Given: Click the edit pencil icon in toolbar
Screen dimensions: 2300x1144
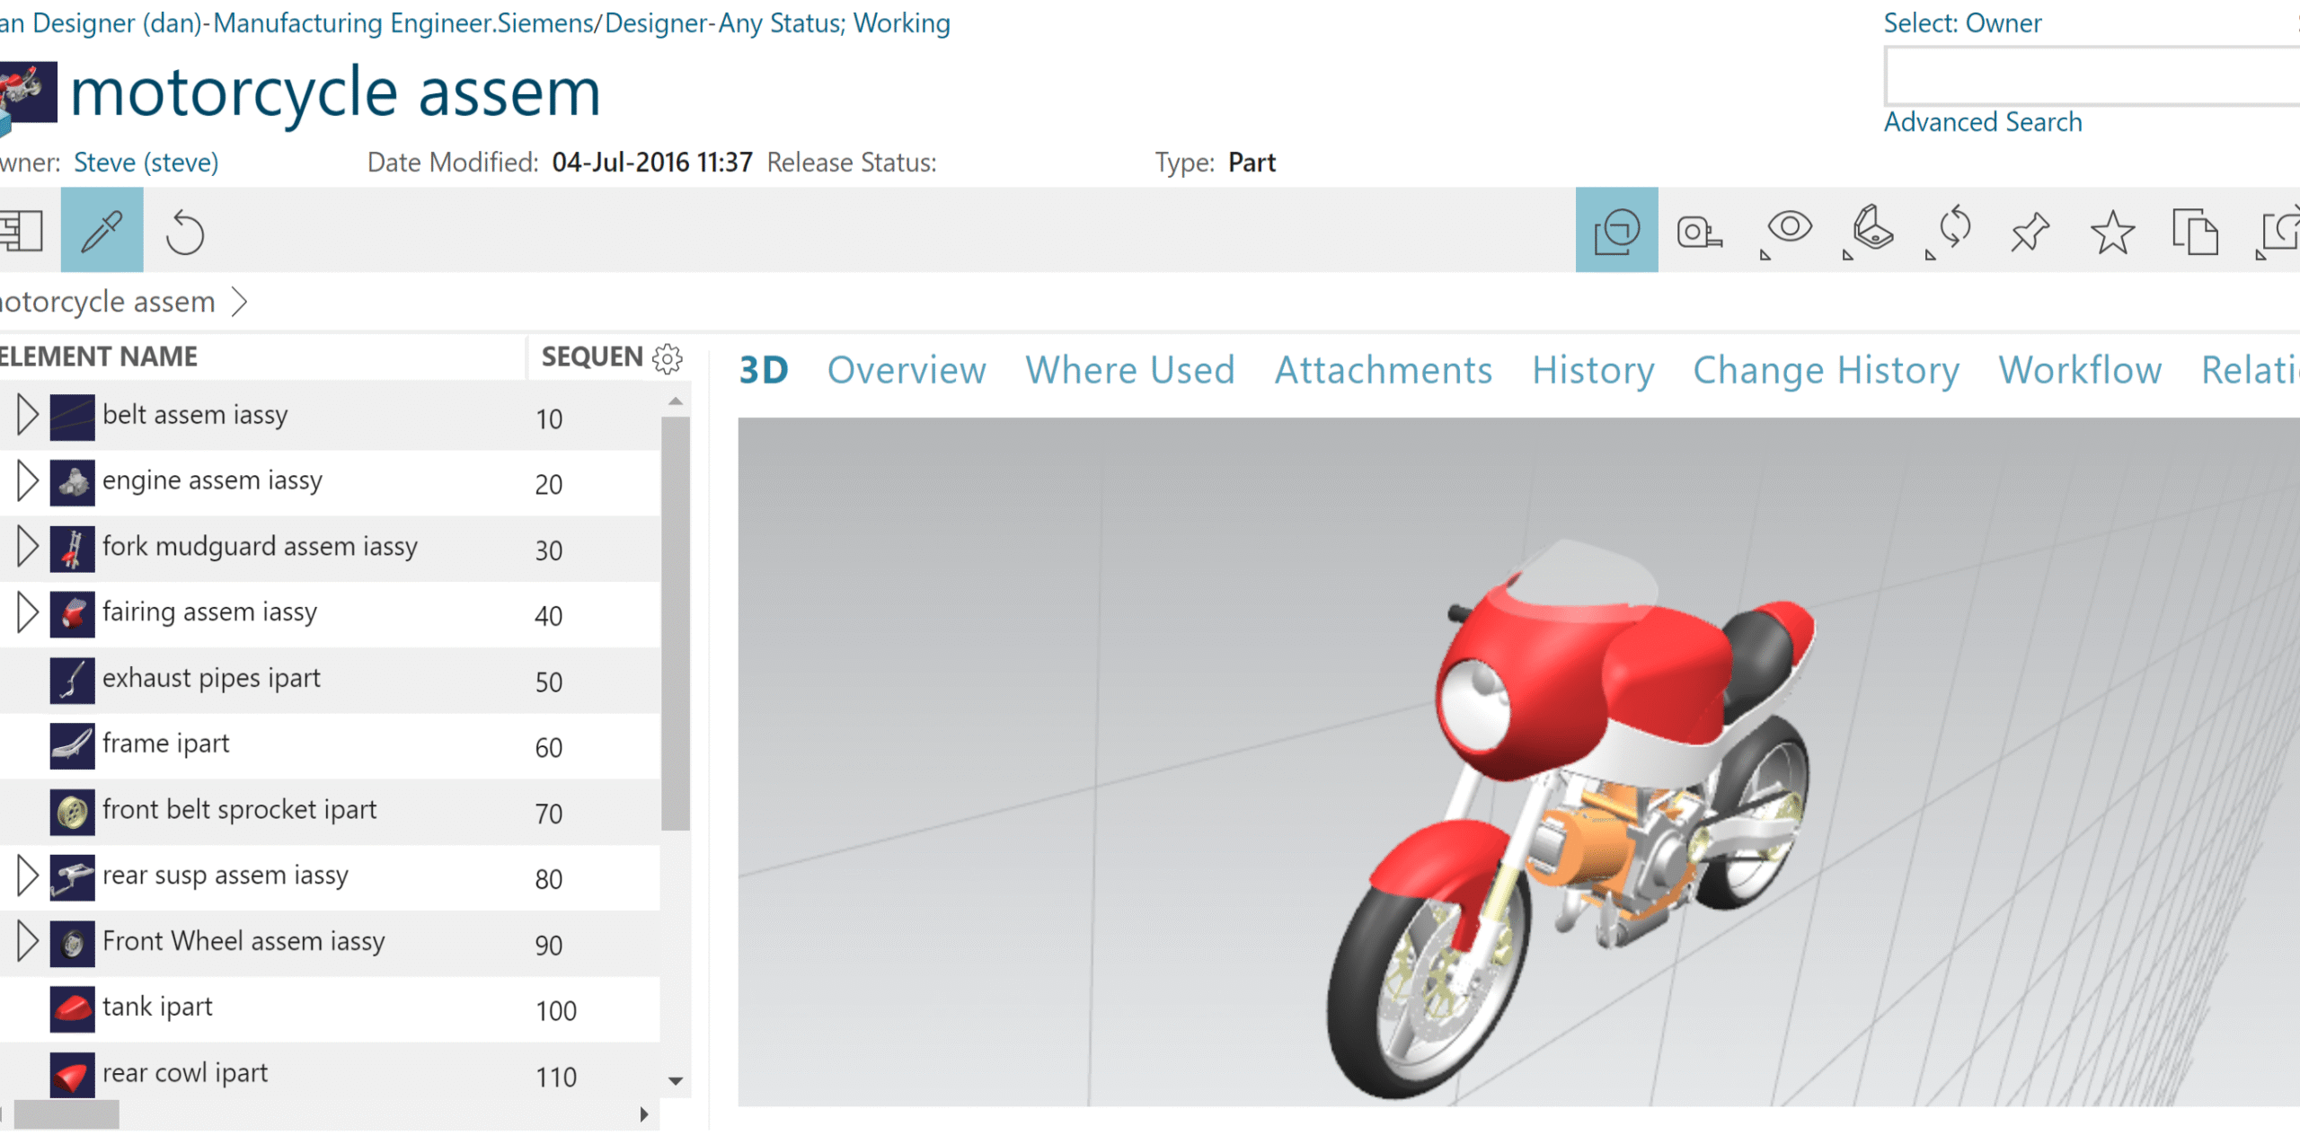Looking at the screenshot, I should (102, 231).
